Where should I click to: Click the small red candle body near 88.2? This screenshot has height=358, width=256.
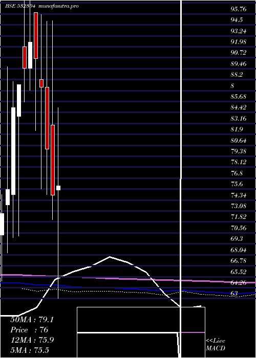[41, 83]
